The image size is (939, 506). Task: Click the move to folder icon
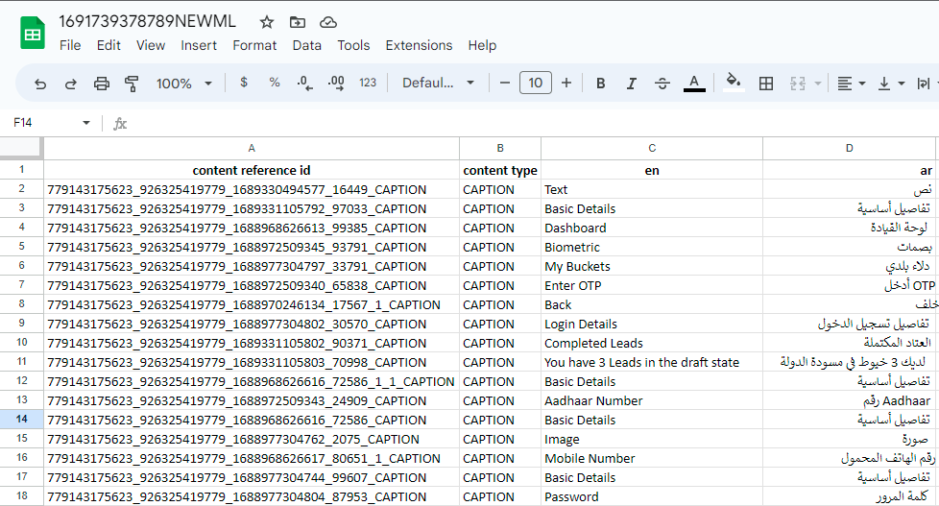(x=298, y=23)
